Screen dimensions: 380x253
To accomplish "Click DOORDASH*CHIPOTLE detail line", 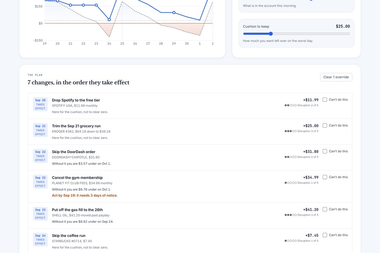I will (75, 157).
